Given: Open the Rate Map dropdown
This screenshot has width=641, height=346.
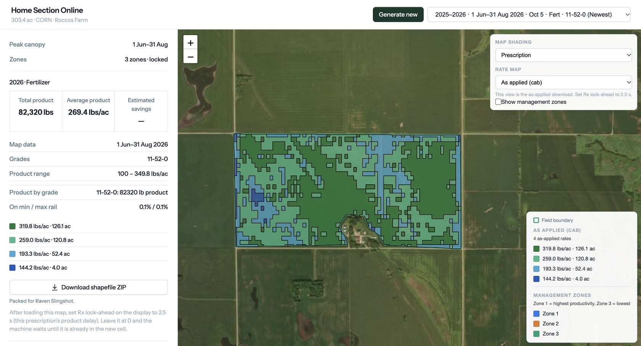Looking at the screenshot, I should pyautogui.click(x=564, y=82).
